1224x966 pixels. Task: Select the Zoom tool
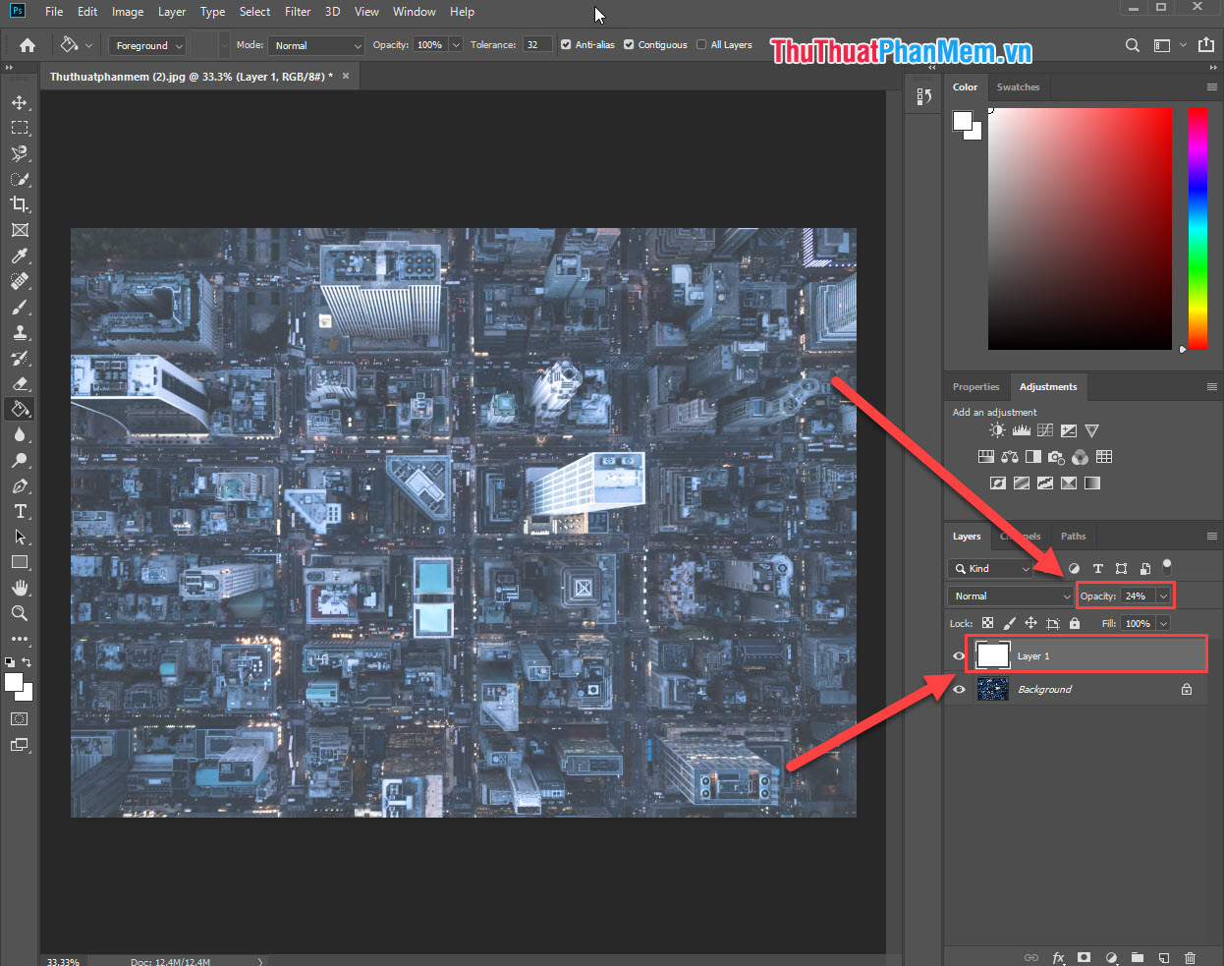click(x=20, y=613)
